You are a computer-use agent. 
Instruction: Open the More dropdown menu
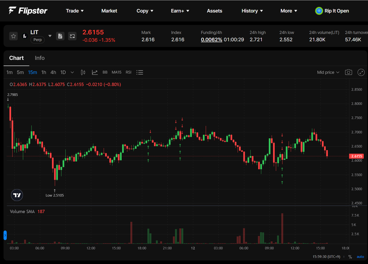289,11
